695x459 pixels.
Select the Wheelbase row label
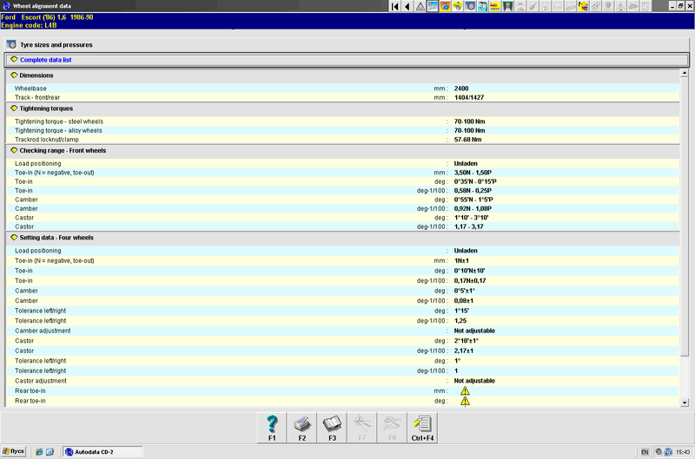(x=30, y=89)
